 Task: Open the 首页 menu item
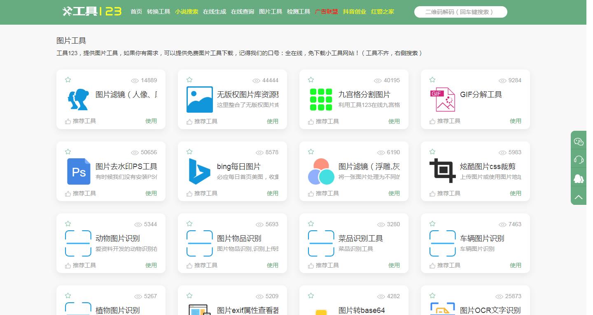136,12
